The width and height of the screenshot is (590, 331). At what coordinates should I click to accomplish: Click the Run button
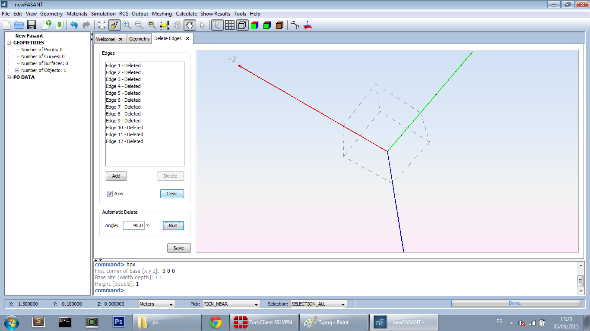pos(173,225)
